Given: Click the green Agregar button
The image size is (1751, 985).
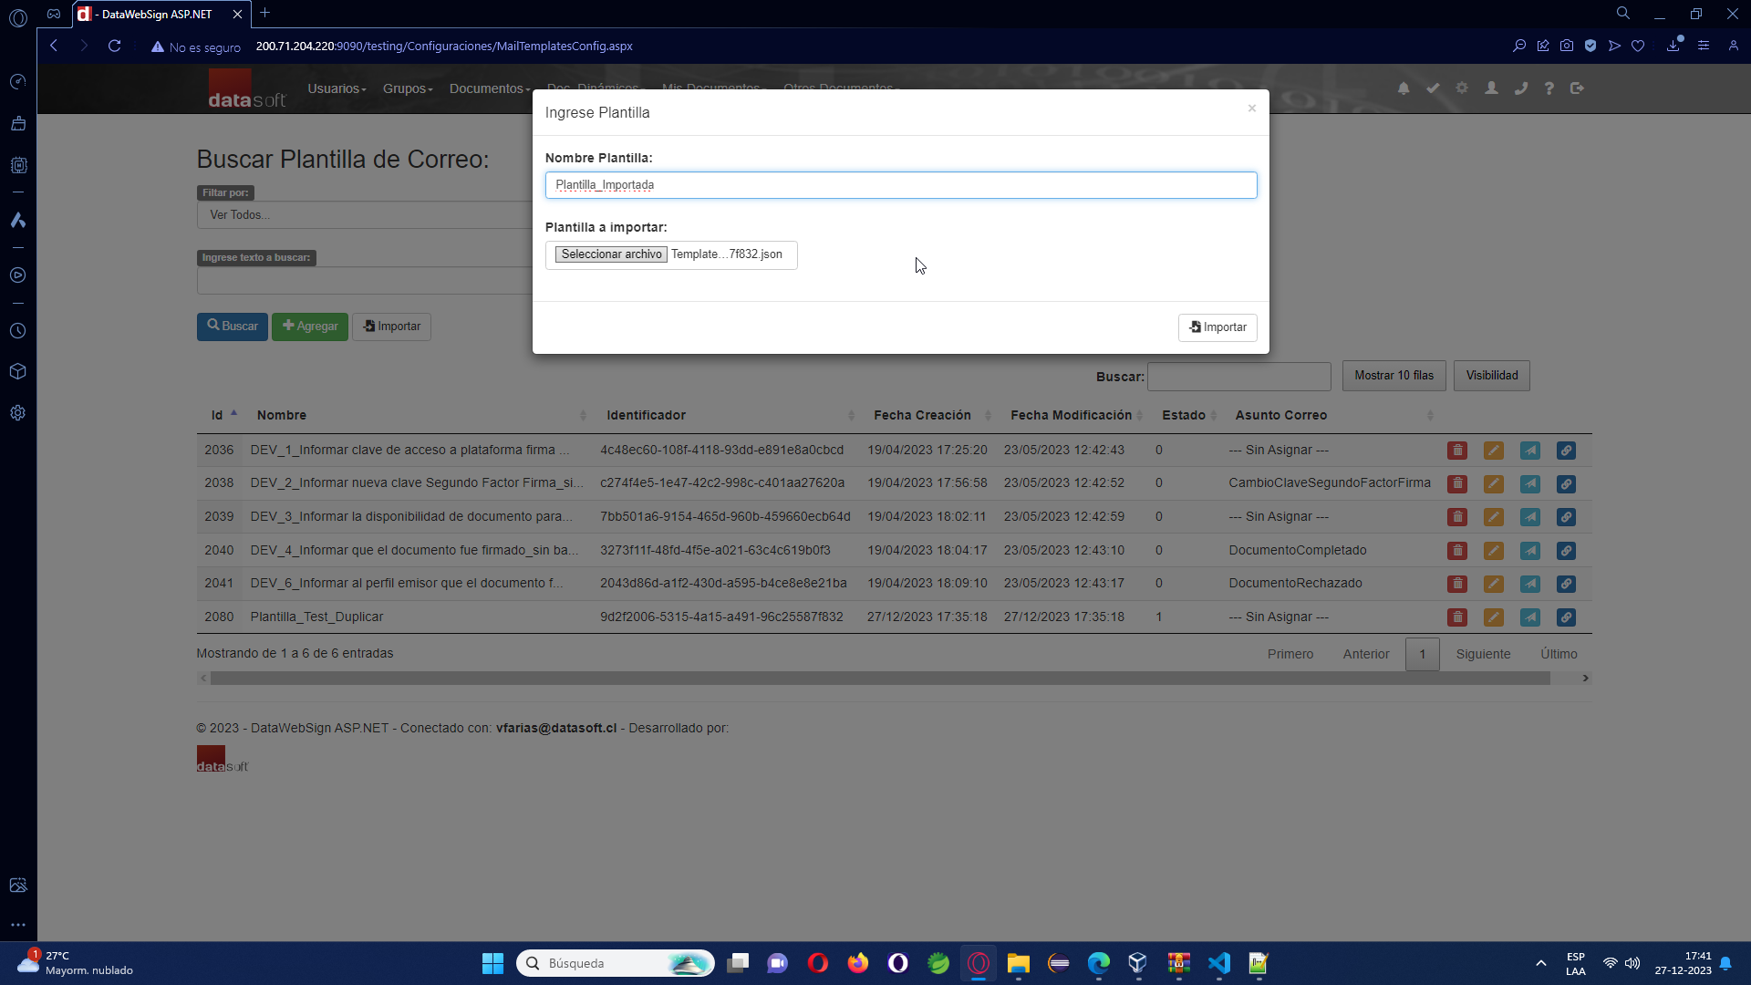Looking at the screenshot, I should [310, 327].
